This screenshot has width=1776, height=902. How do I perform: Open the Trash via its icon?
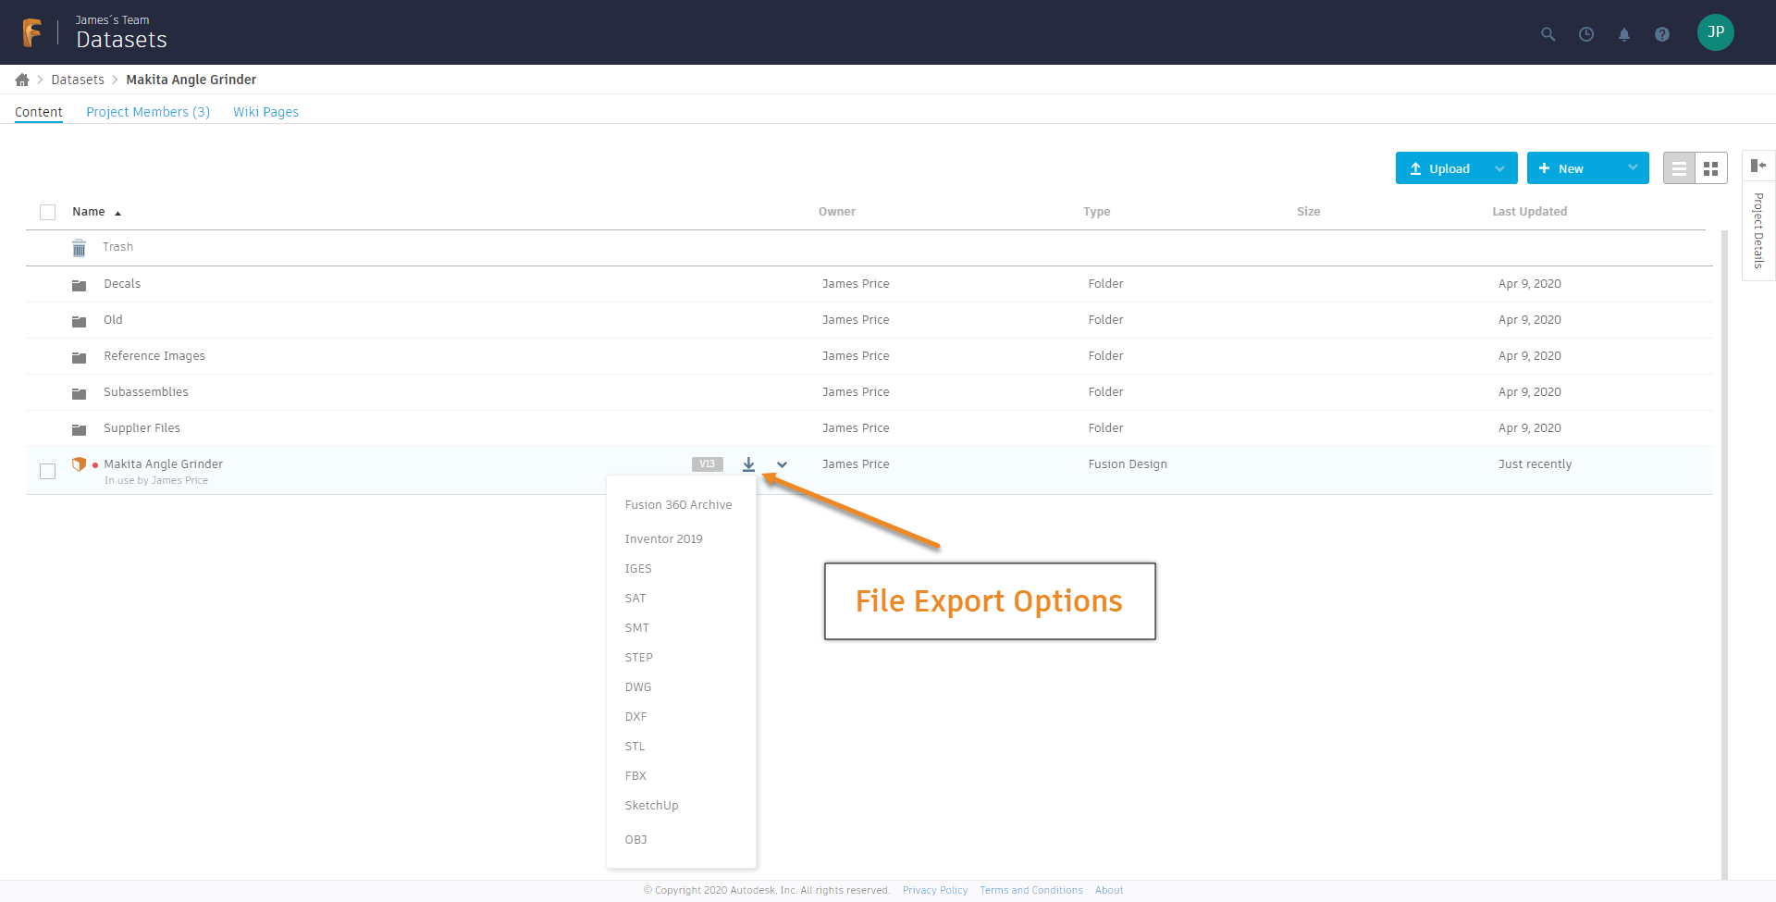coord(79,247)
